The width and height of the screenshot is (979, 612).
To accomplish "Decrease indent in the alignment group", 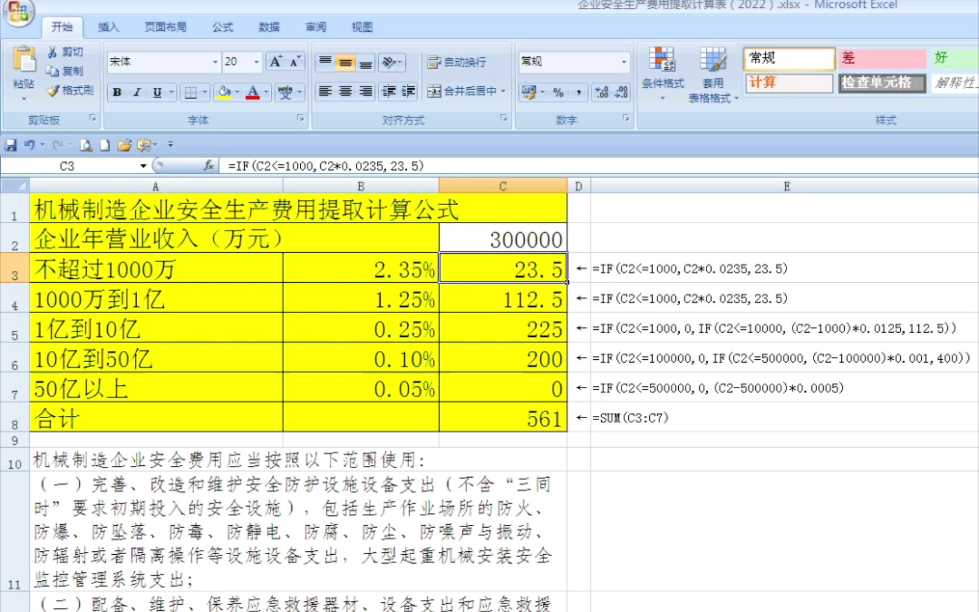I will click(389, 91).
